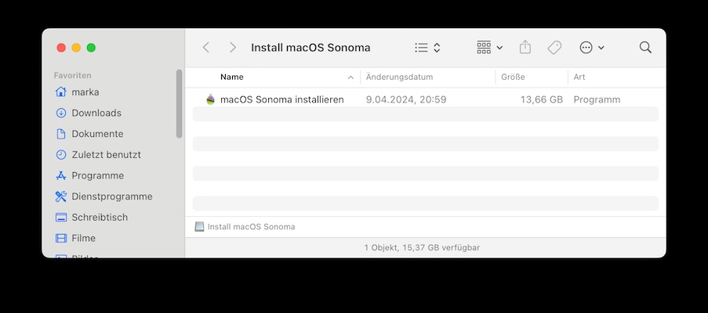708x313 pixels.
Task: Click the Tags toolbar icon
Action: click(x=554, y=48)
